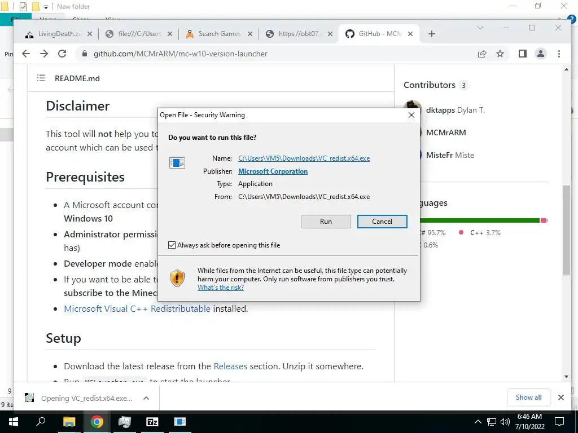Click Chrome icon in taskbar
Viewport: 578px width, 433px height.
(97, 422)
